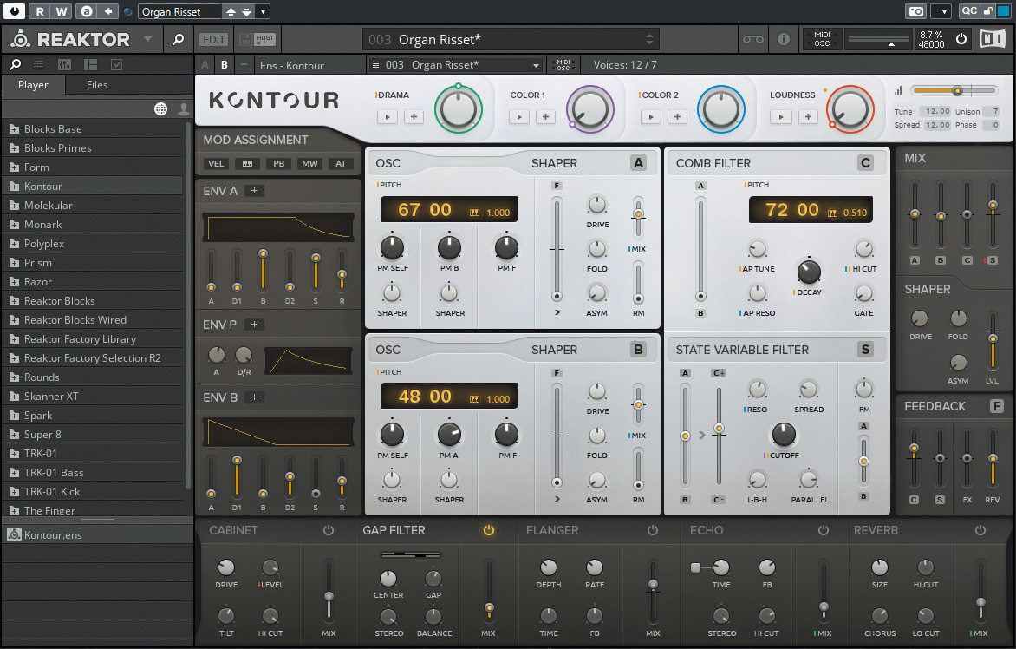Click the OSC A pitch display 67 00
1016x649 pixels.
coord(448,209)
